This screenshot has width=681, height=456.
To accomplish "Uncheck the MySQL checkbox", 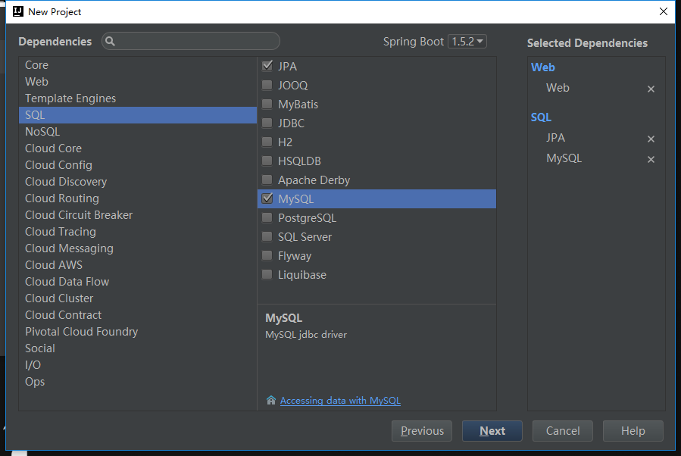I will coord(267,198).
